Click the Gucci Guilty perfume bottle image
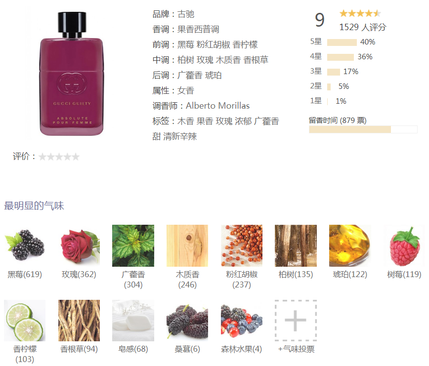The height and width of the screenshot is (366, 429). click(72, 74)
